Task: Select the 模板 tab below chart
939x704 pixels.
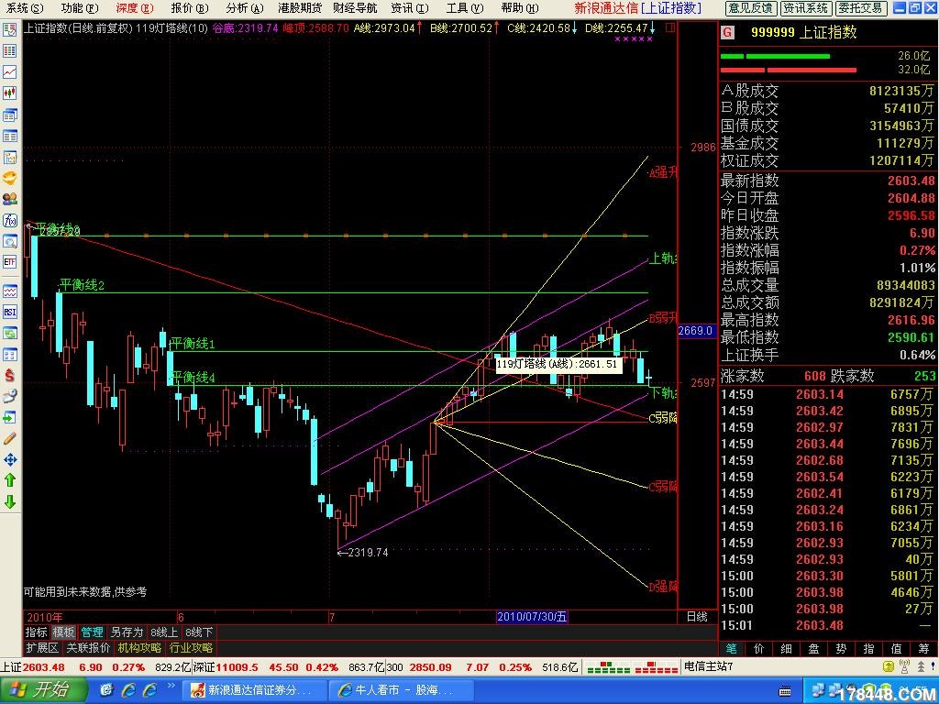Action: tap(63, 632)
